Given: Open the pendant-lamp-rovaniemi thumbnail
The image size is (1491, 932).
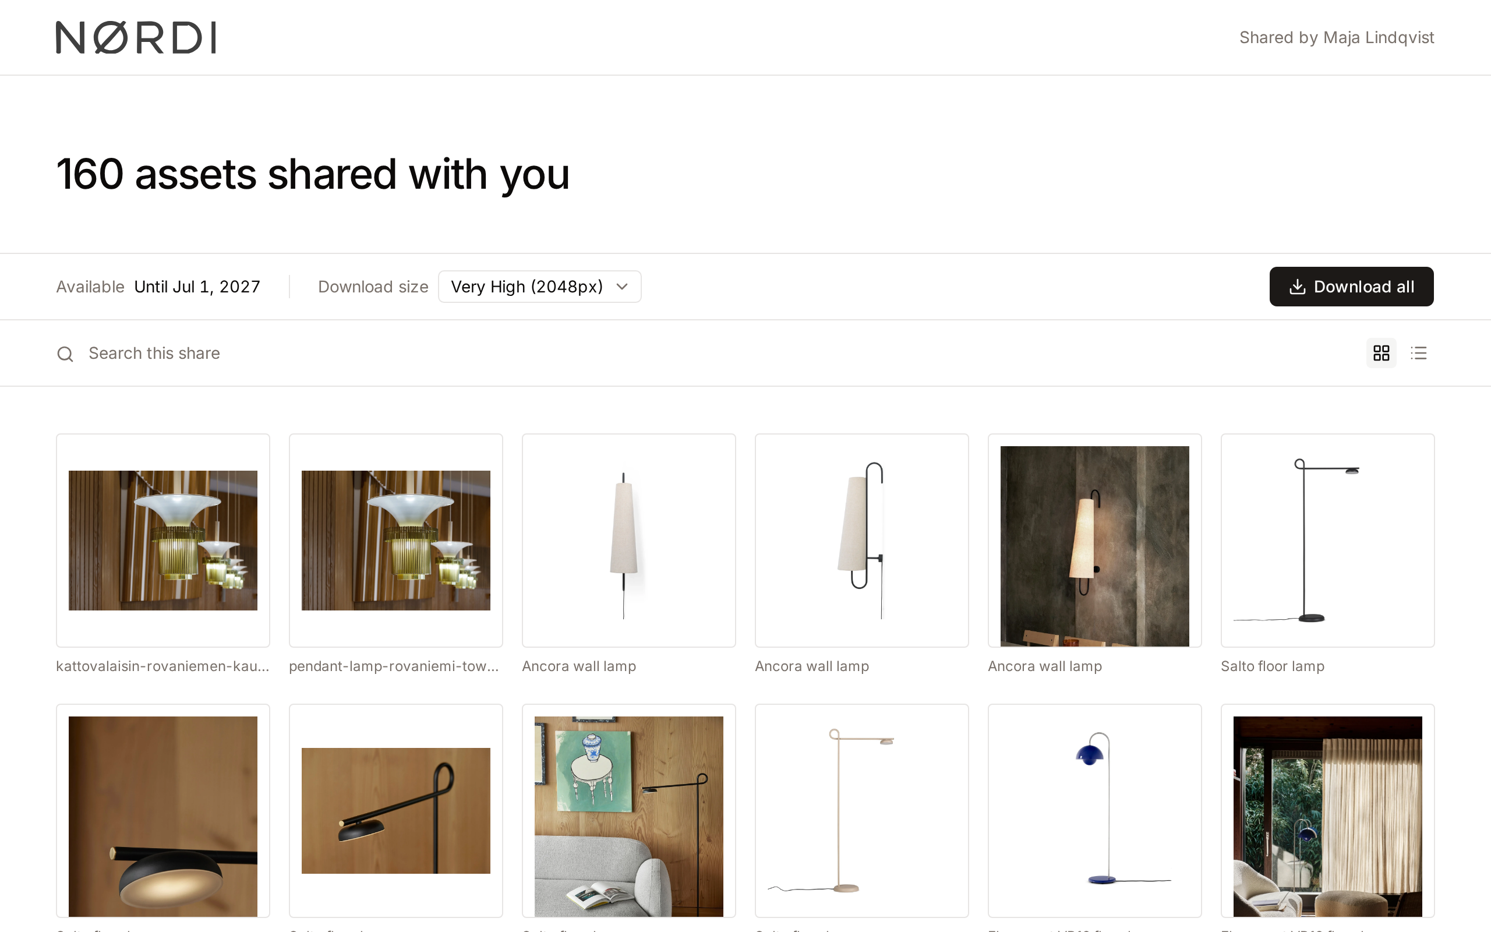Looking at the screenshot, I should [395, 541].
